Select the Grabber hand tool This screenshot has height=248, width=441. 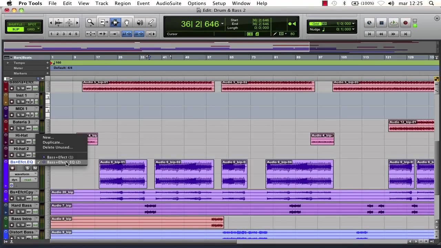127,22
